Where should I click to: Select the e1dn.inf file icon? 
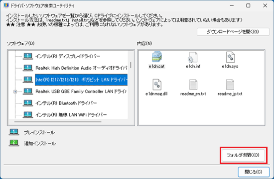[193, 57]
